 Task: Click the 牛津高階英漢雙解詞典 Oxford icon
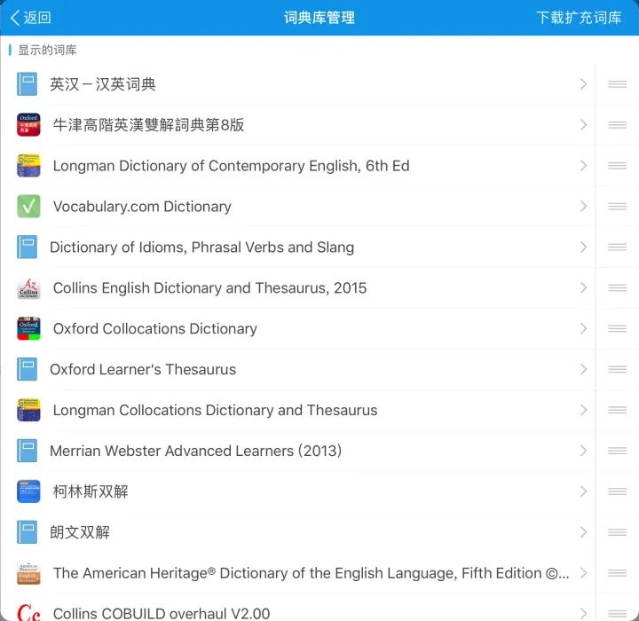(x=28, y=125)
